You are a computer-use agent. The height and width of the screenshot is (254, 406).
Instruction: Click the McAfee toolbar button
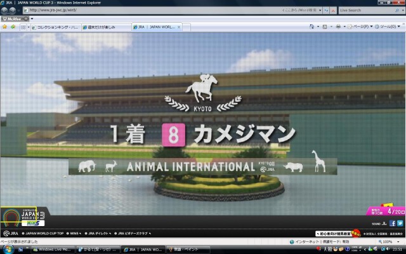click(x=15, y=19)
